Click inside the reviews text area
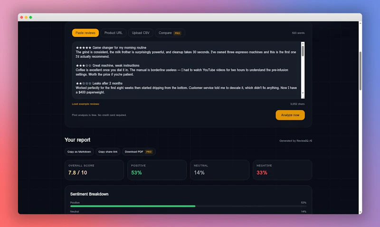 [187, 70]
